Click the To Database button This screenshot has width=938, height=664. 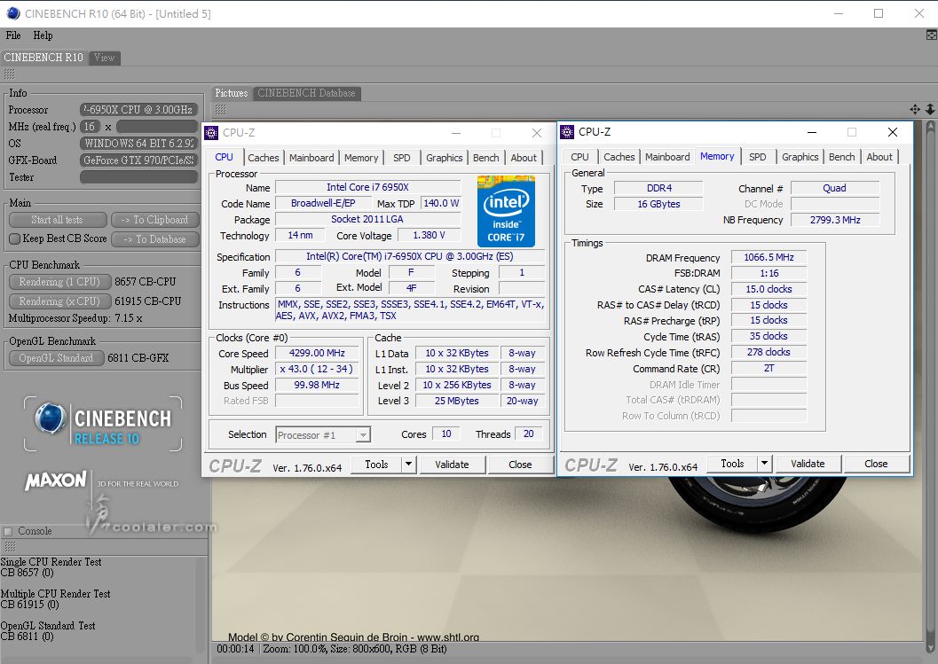[x=155, y=239]
